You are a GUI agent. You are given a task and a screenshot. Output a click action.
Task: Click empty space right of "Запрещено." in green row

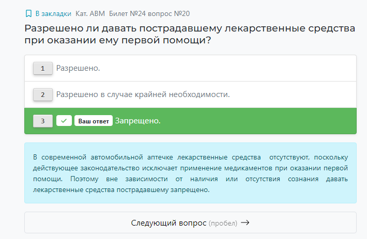pyautogui.click(x=258, y=121)
